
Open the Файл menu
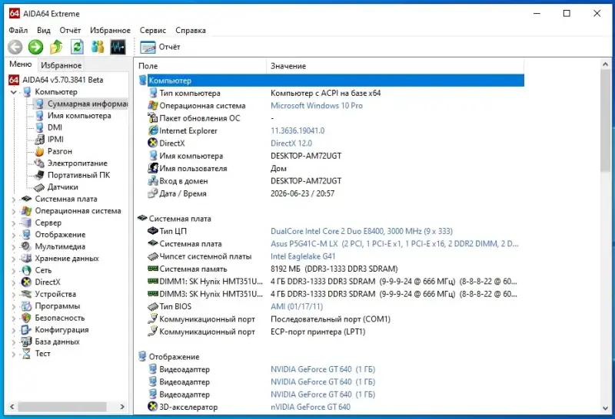click(18, 30)
